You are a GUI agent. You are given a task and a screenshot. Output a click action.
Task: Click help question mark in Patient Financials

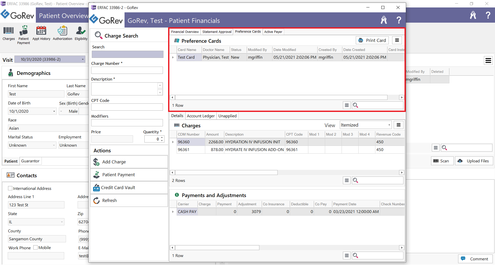tap(399, 20)
